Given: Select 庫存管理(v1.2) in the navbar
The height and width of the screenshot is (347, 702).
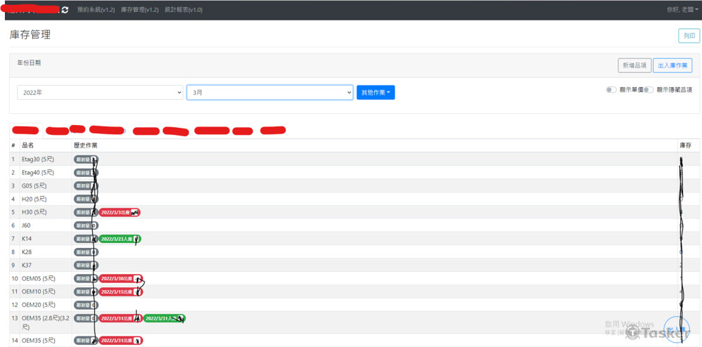Looking at the screenshot, I should [x=140, y=10].
